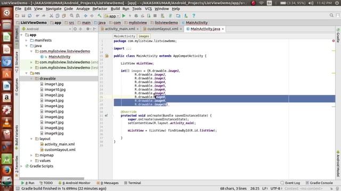Click the Synchronize toolbar icon
The image size is (341, 191).
point(30,15)
